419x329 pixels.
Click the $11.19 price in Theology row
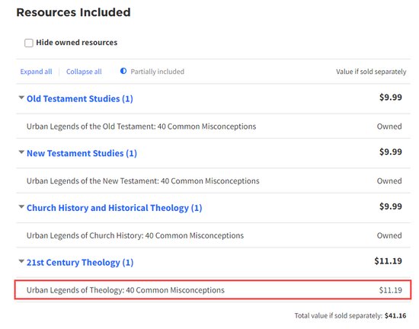(390, 290)
